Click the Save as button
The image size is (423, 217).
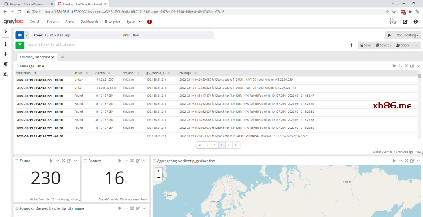pos(383,45)
